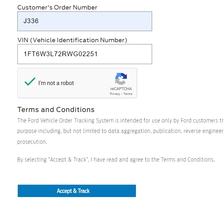This screenshot has height=211, width=224.
Task: Click the reCAPTCHA logo icon
Action: 121,79
